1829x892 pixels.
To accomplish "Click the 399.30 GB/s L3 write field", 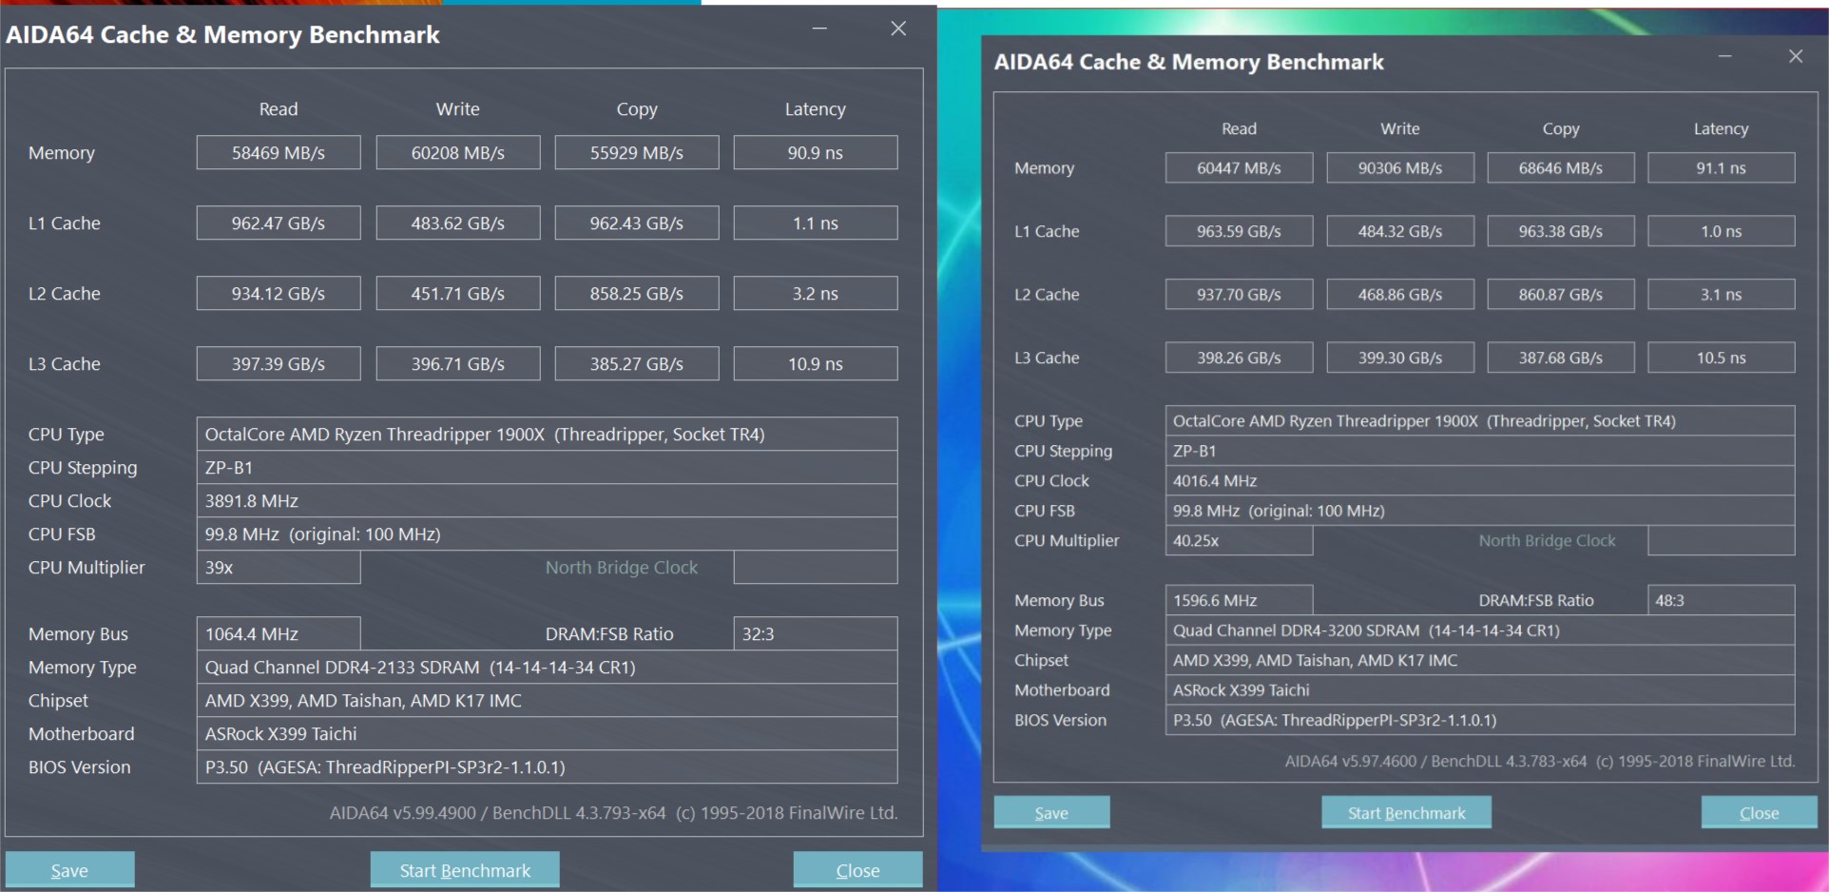I will 1400,358.
